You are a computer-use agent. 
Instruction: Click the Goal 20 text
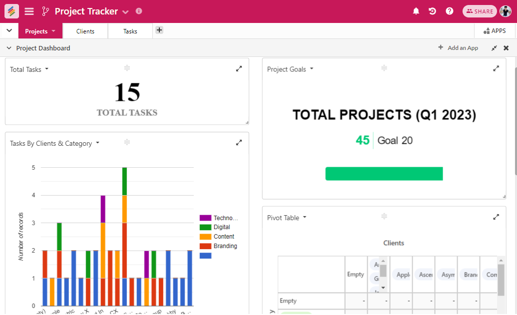[x=395, y=140]
